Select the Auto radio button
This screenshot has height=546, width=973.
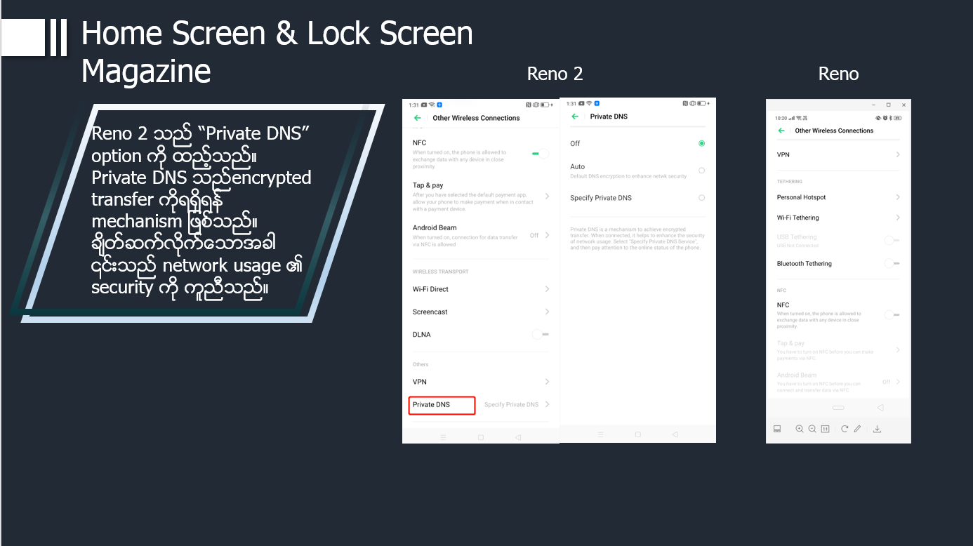[x=701, y=171]
